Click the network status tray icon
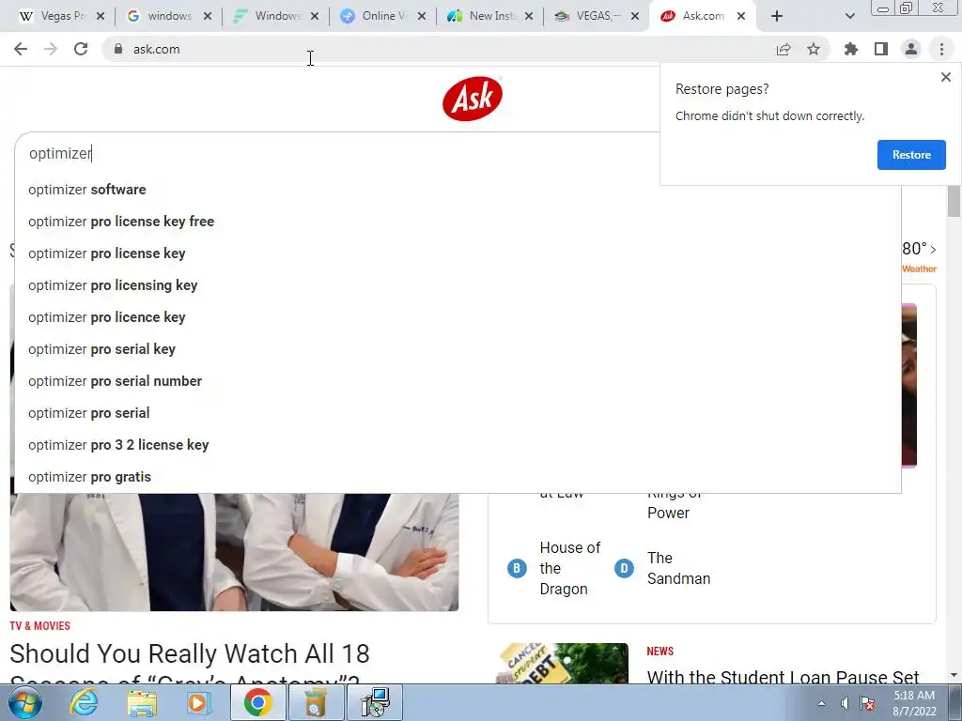 [867, 703]
